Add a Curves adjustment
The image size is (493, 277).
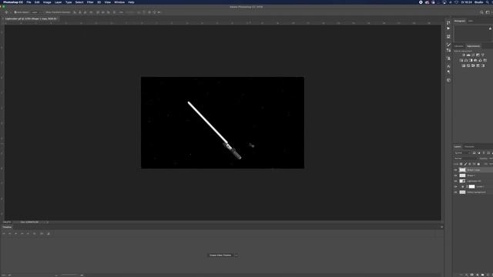coord(473,55)
